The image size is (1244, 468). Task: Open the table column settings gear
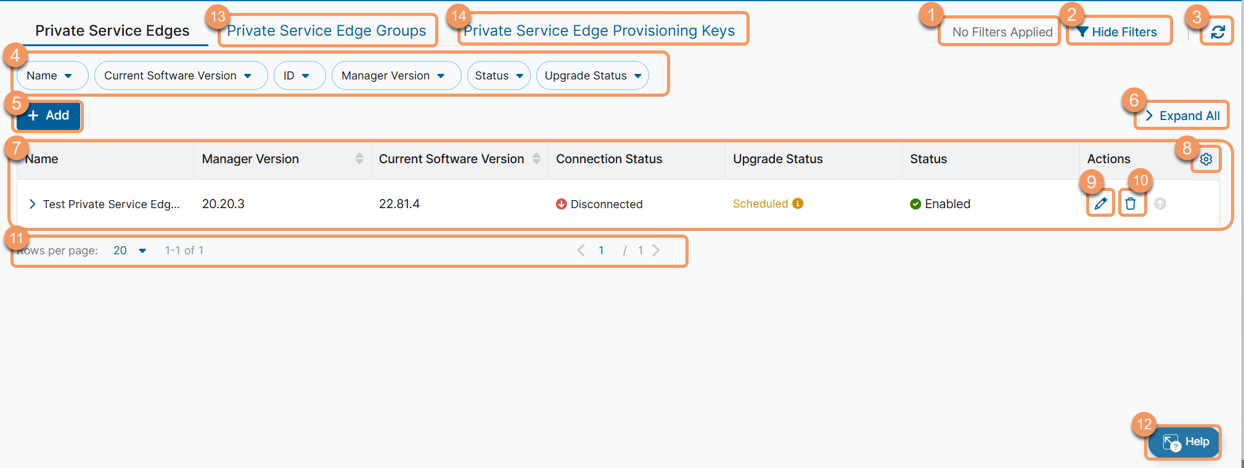1206,159
